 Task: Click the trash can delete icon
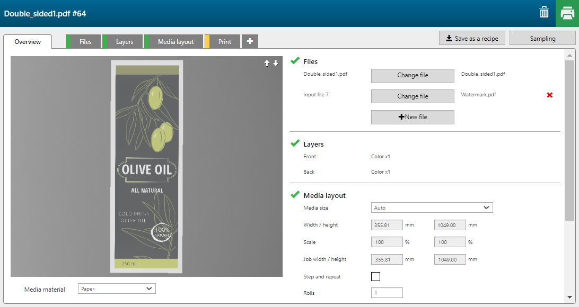click(544, 12)
